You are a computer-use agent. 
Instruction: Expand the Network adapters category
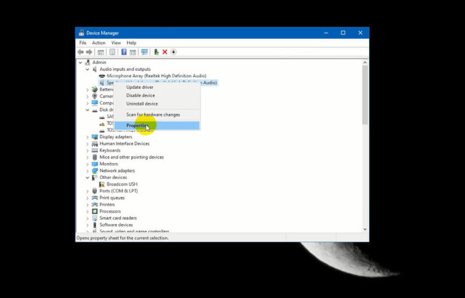[x=88, y=171]
